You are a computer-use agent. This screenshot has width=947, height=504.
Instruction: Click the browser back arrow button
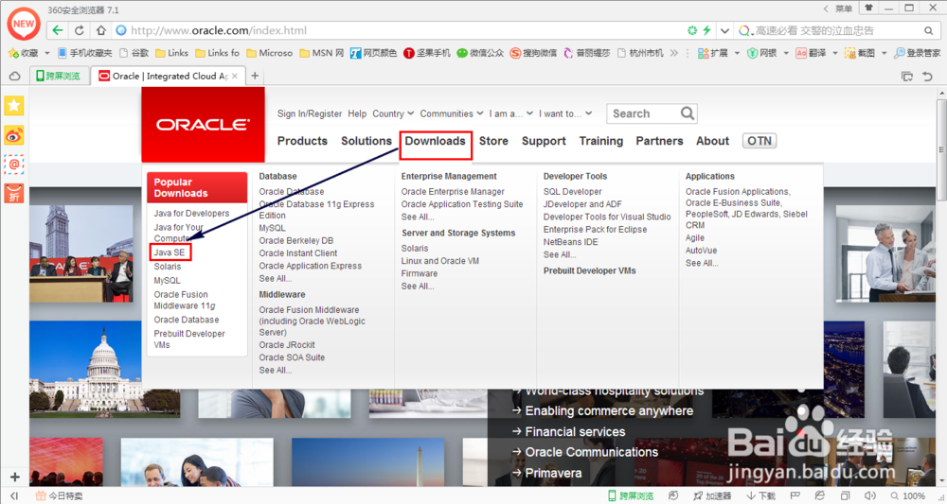click(x=58, y=30)
